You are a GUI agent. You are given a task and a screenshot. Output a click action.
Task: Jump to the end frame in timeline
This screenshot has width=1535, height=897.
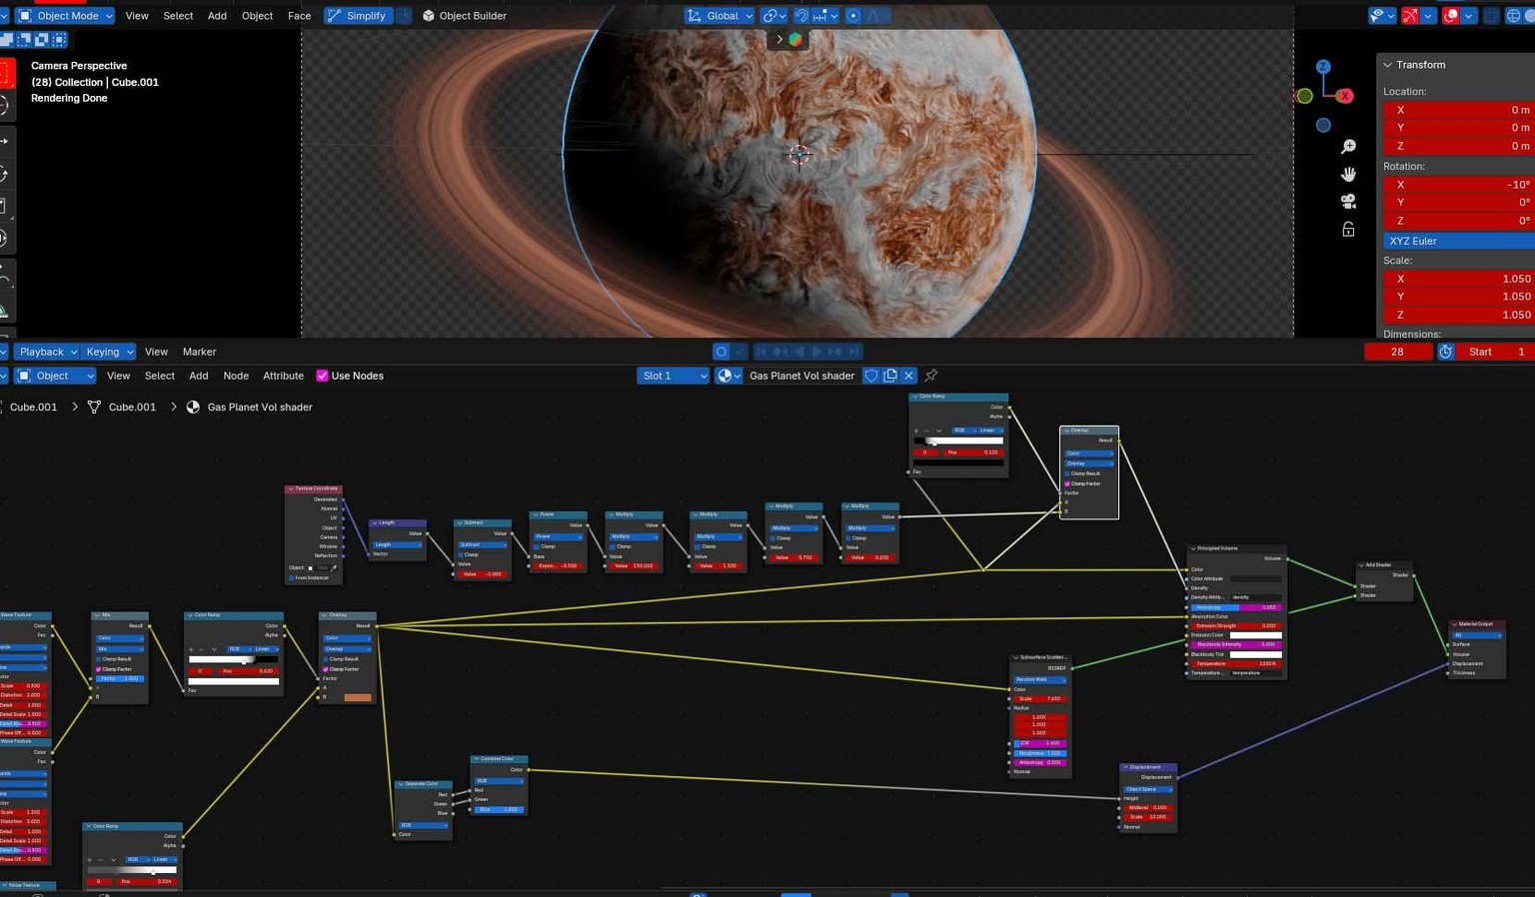tap(853, 352)
